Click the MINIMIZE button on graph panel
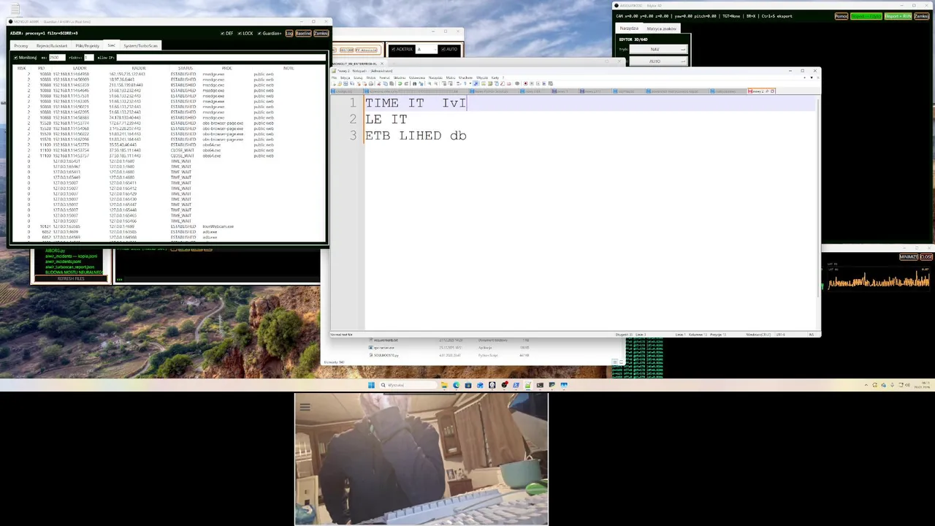935x526 pixels. 909,257
